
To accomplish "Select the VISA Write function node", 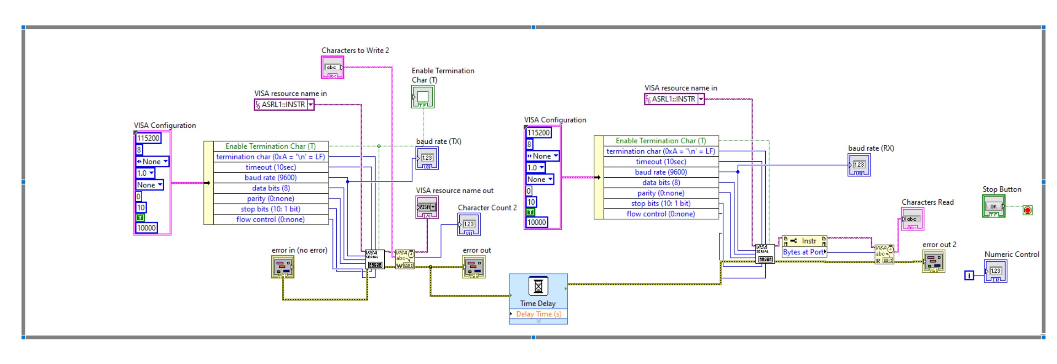I will pos(405,260).
